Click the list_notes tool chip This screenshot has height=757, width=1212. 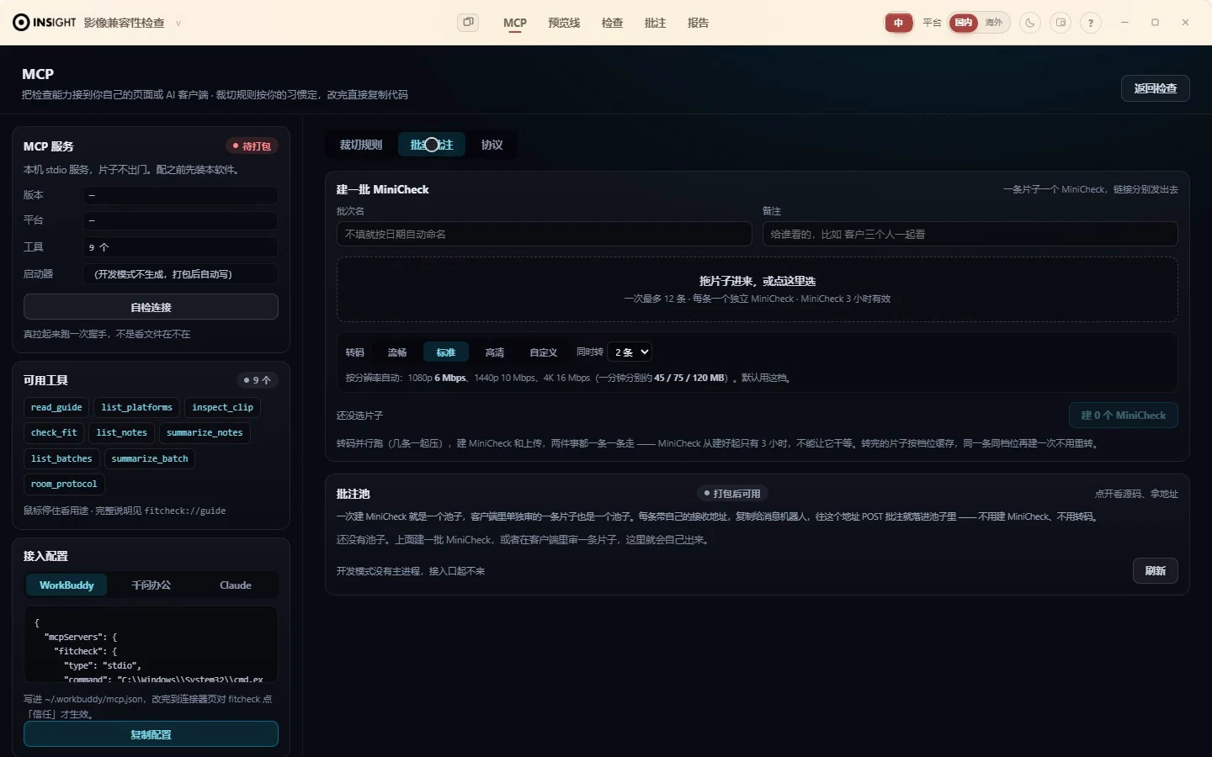pyautogui.click(x=121, y=432)
